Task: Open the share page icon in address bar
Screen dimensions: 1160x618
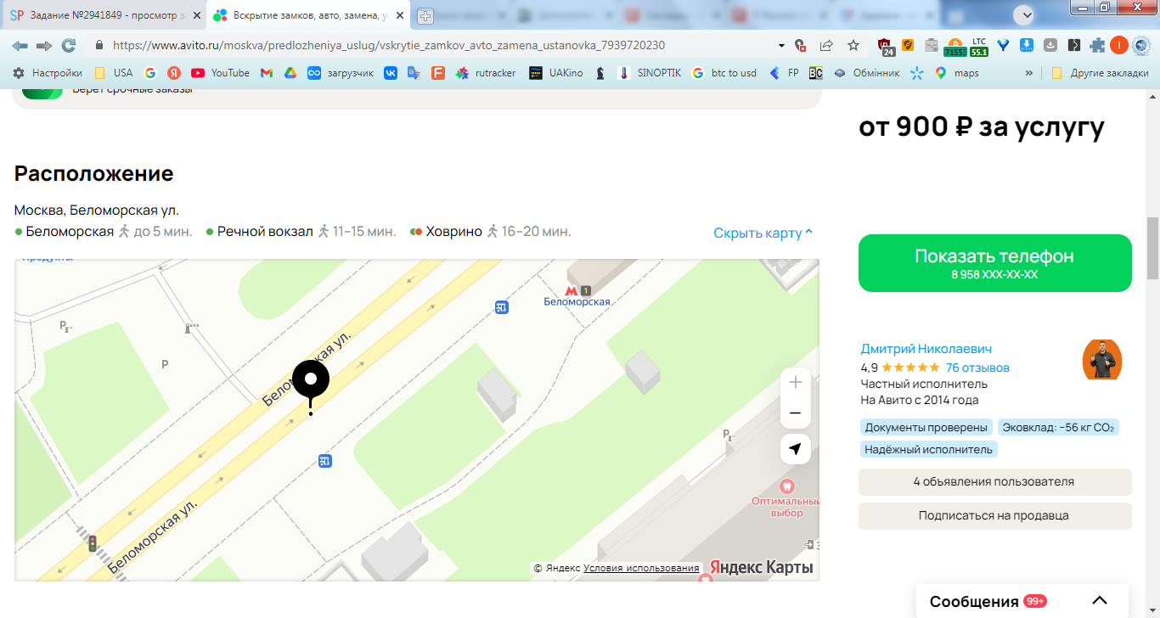Action: 826,46
